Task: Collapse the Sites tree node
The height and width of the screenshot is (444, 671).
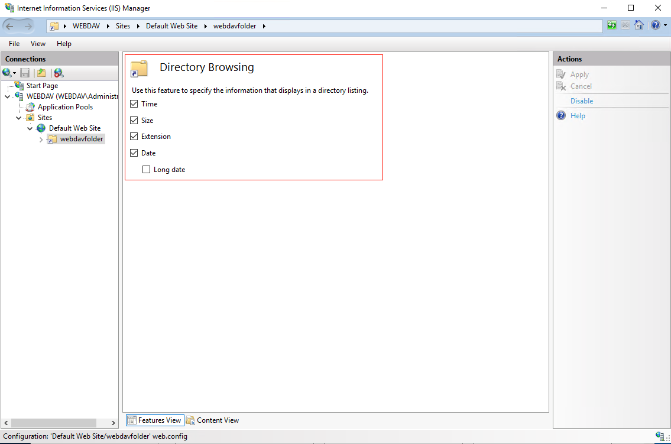Action: click(x=18, y=118)
